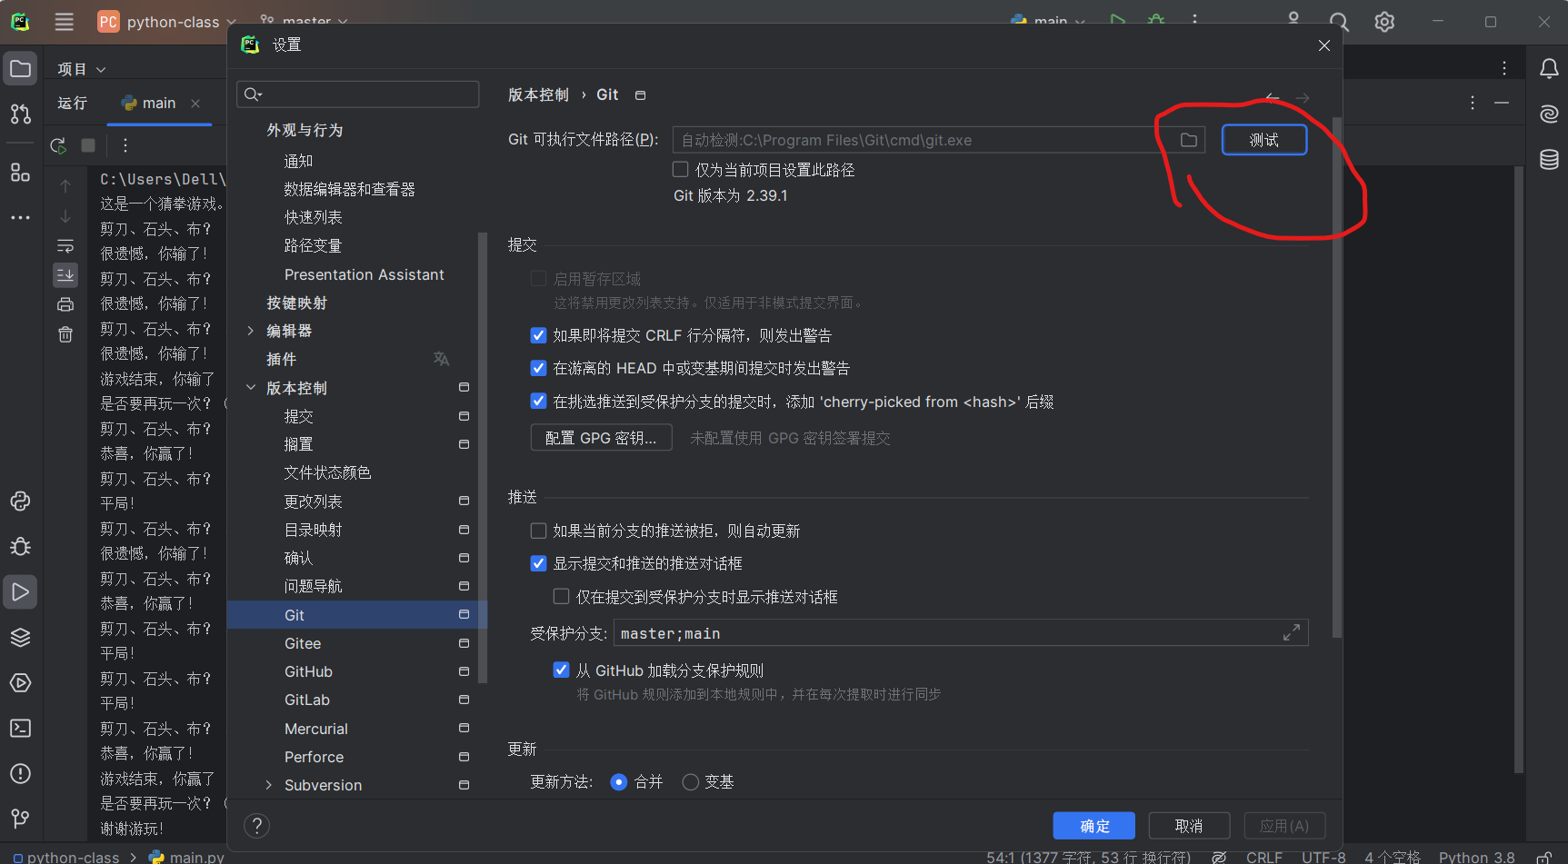Open Python Packages tool window

point(20,502)
